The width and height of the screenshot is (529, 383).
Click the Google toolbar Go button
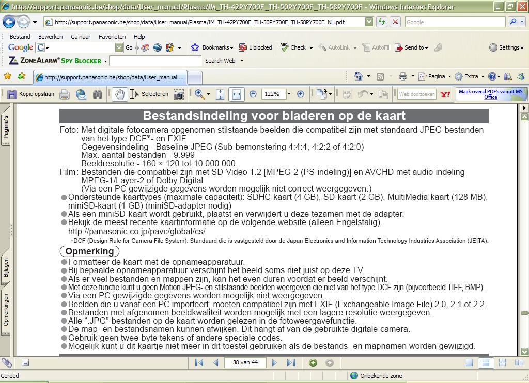[129, 47]
